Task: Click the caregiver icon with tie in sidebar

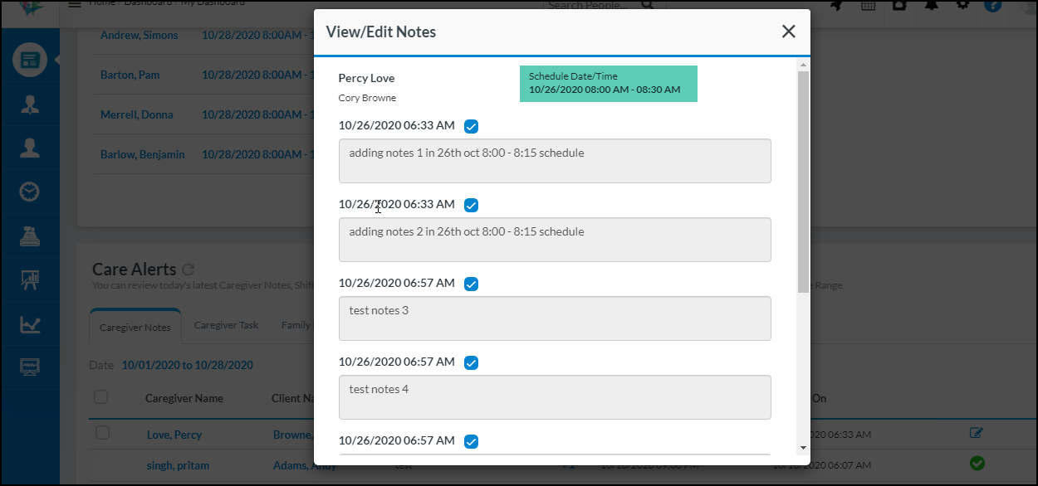Action: (x=30, y=104)
